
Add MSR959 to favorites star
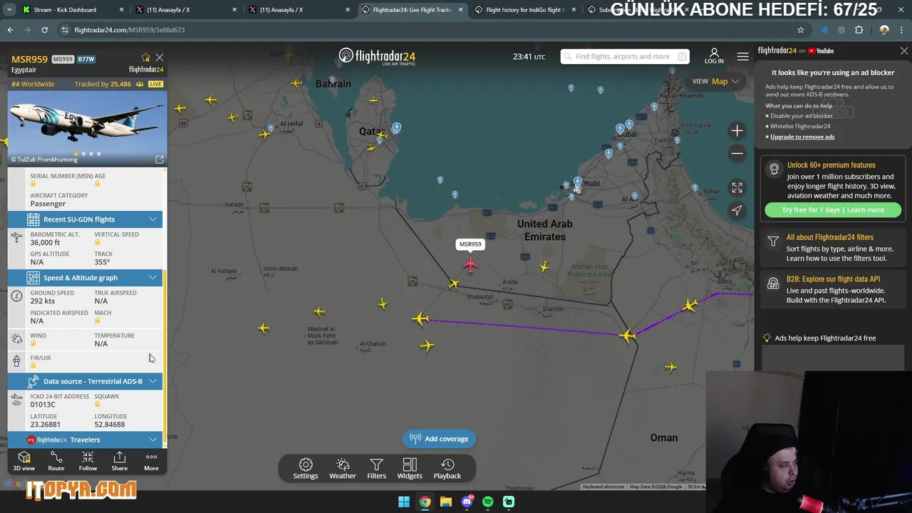click(146, 58)
